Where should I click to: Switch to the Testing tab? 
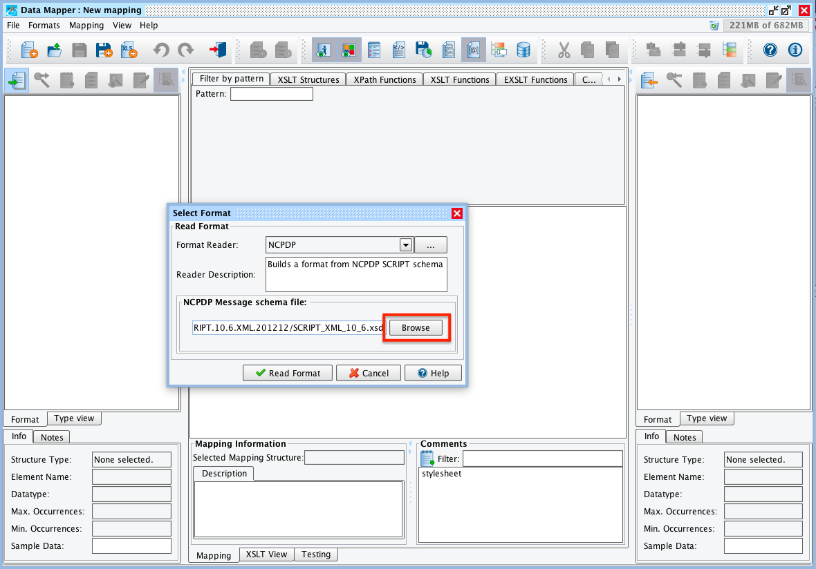point(316,554)
